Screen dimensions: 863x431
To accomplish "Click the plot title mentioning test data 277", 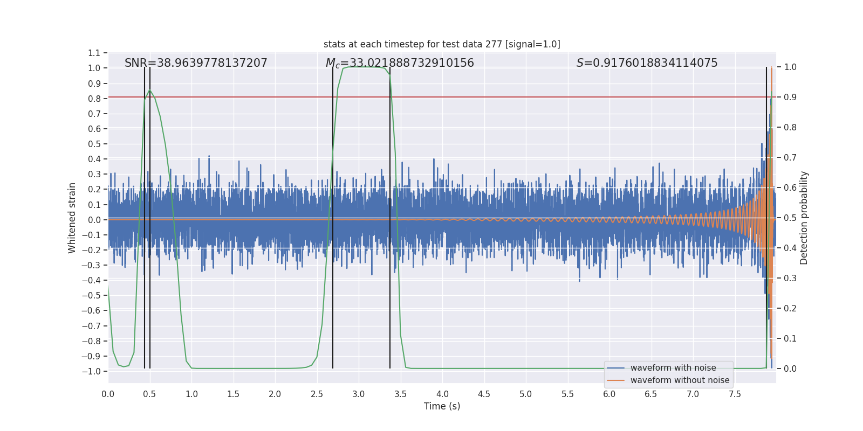I will [x=442, y=44].
